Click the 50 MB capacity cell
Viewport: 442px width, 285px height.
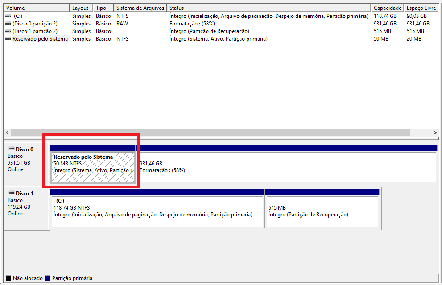point(381,39)
